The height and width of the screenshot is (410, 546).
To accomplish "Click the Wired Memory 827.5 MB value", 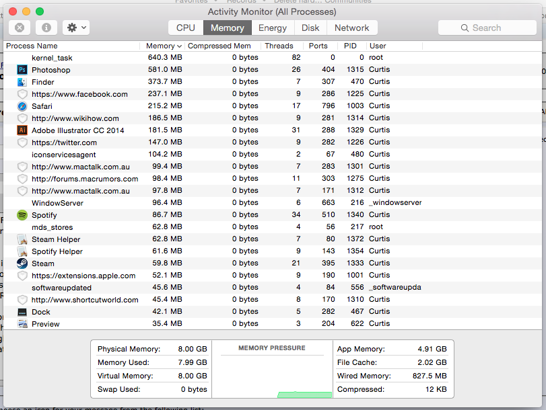I will pos(430,376).
